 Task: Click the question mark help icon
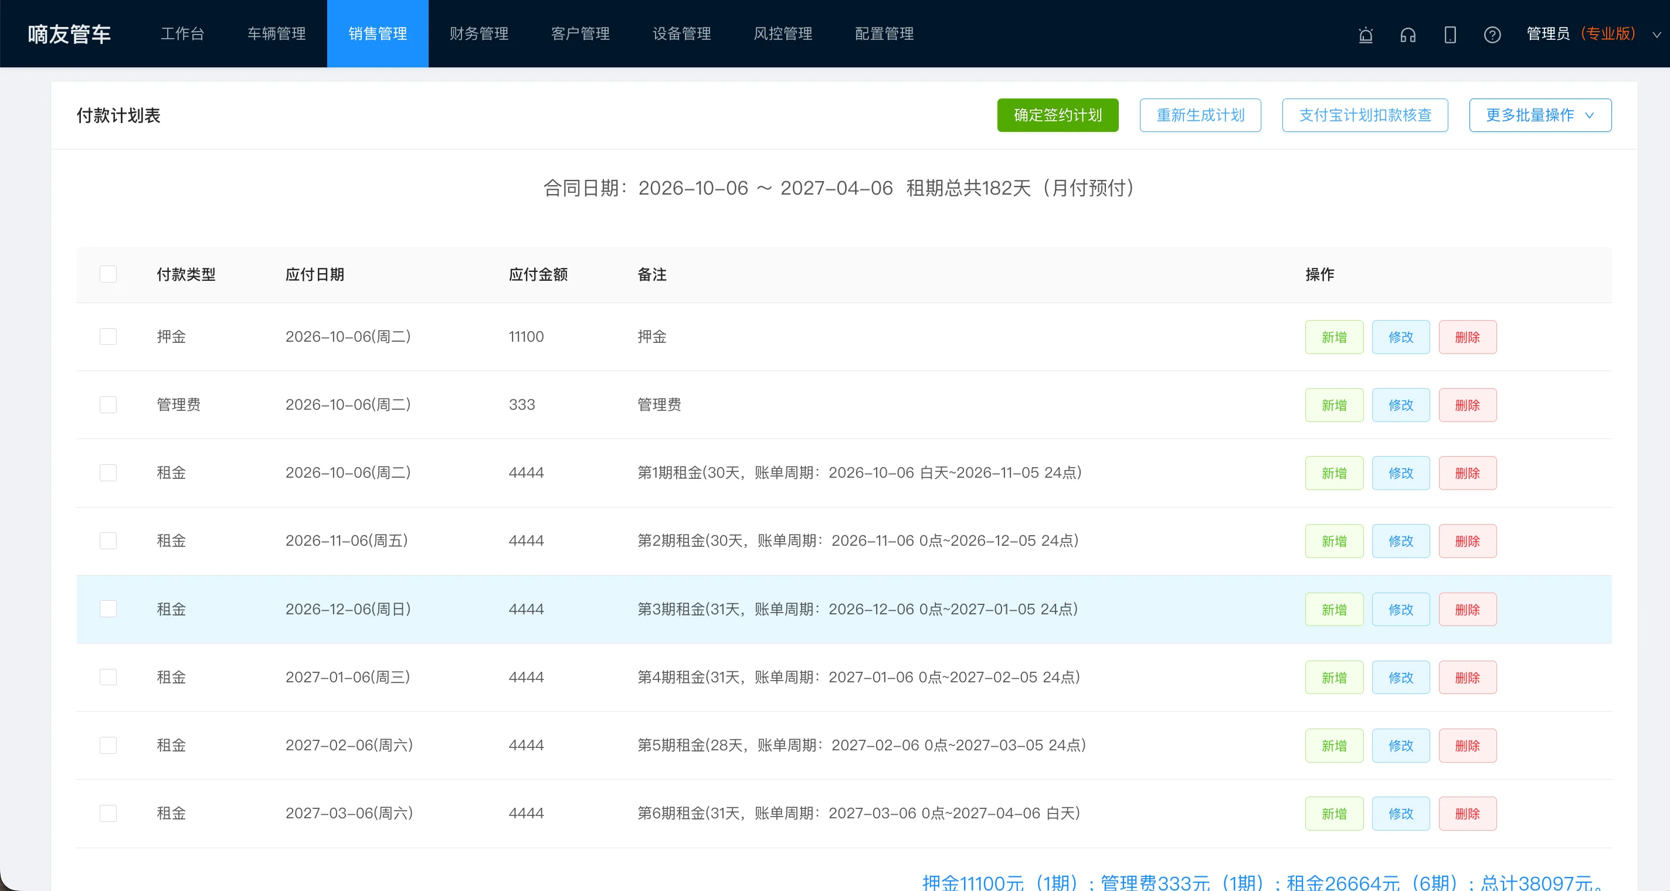(1492, 35)
